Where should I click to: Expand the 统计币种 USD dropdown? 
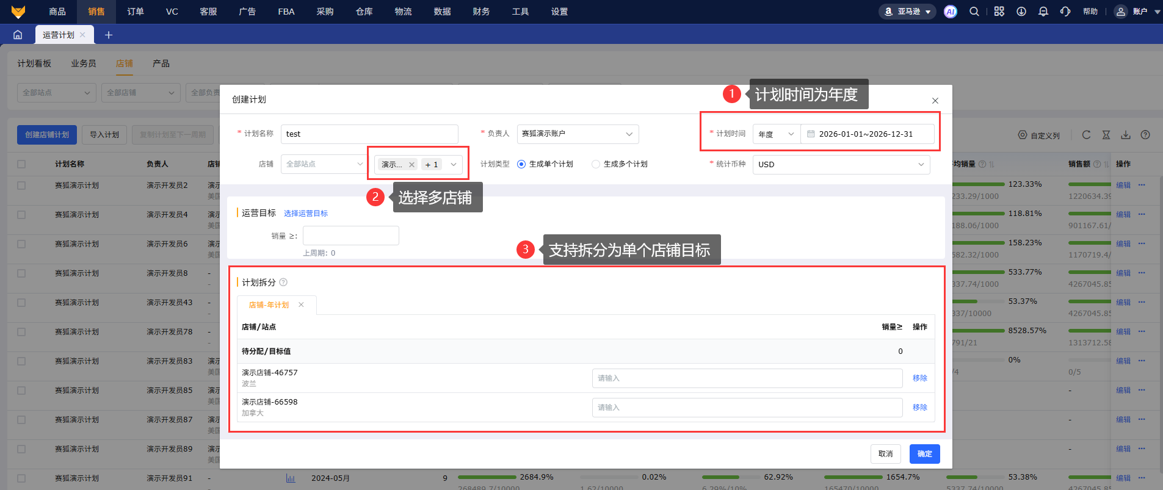841,165
